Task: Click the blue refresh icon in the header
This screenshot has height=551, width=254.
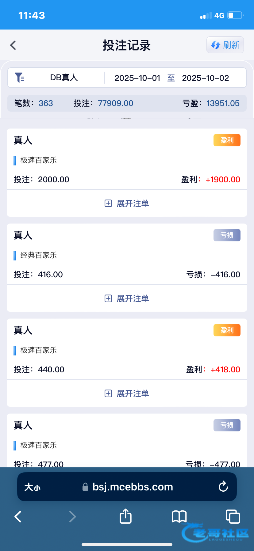Action: point(216,45)
